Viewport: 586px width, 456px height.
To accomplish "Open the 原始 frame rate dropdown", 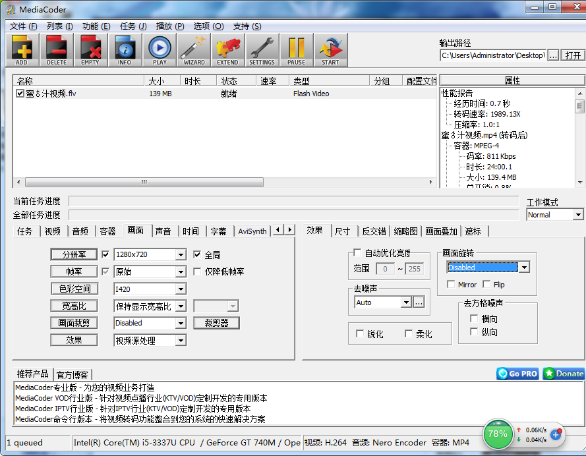I will pyautogui.click(x=181, y=272).
